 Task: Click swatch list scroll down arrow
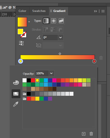click(93, 127)
